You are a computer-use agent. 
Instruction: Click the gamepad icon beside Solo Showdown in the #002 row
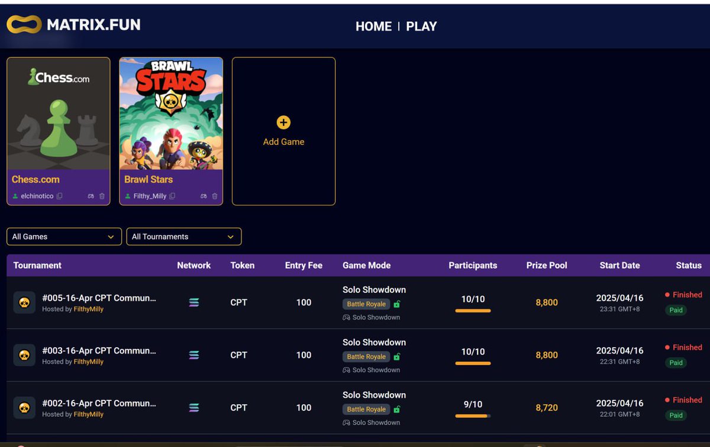[346, 423]
